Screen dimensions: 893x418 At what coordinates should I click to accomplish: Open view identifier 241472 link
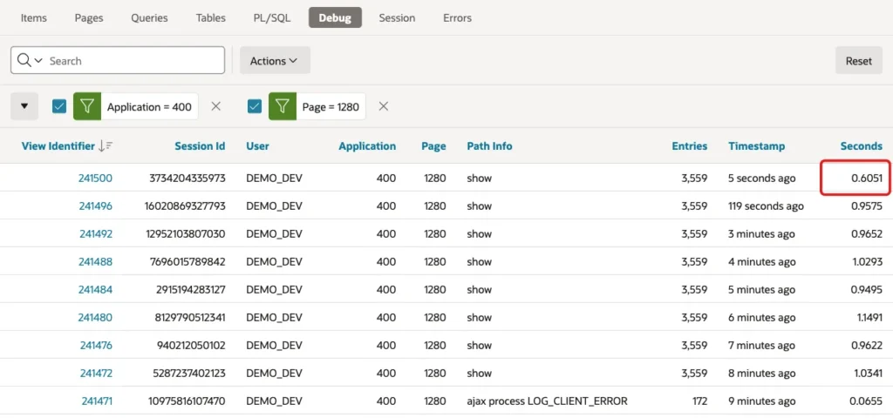96,373
